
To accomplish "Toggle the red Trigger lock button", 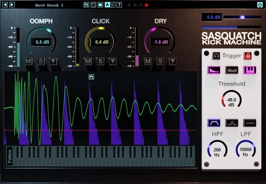I will pyautogui.click(x=248, y=56).
